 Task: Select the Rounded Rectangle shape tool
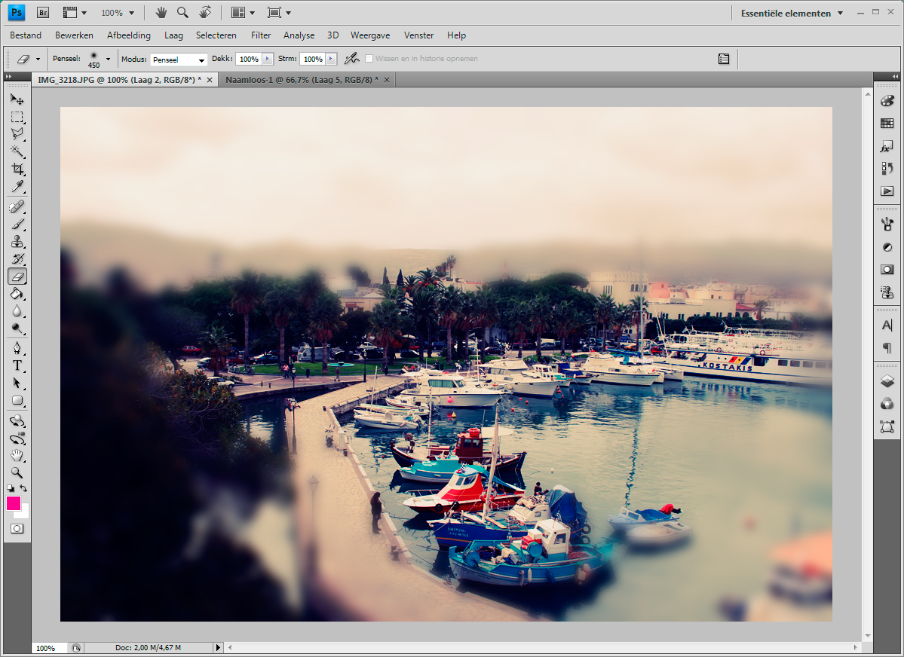point(17,401)
